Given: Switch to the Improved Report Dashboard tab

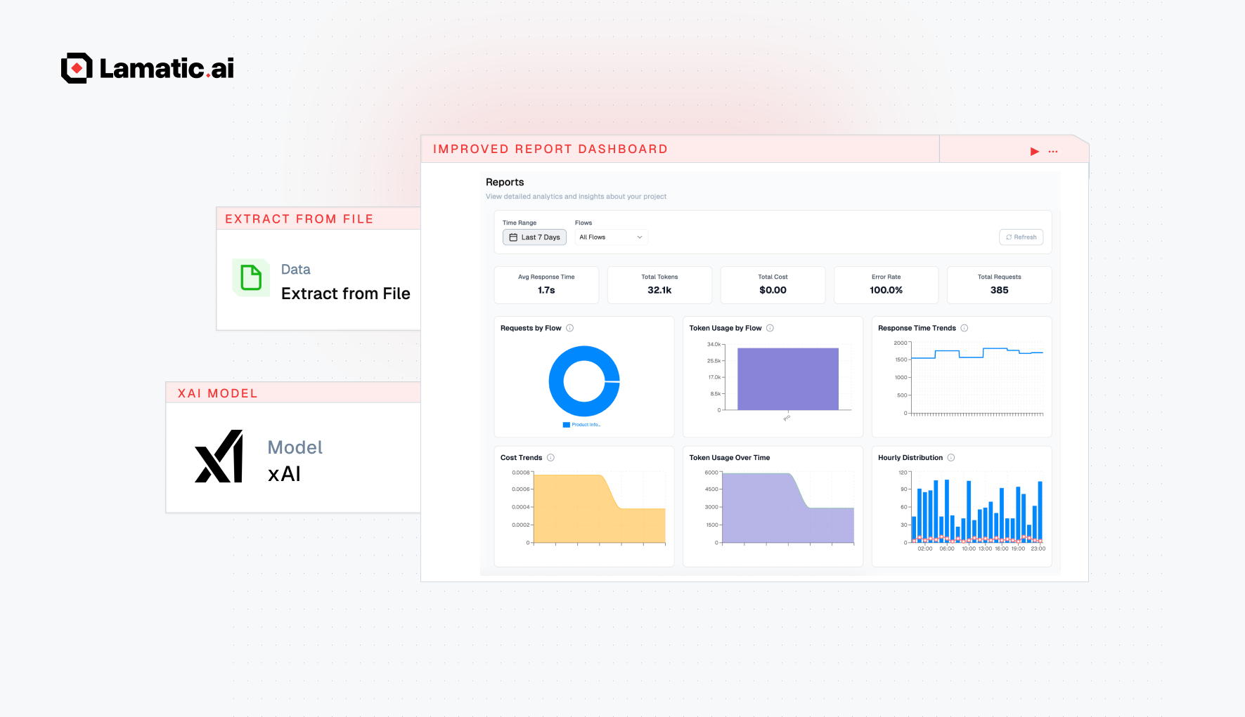Looking at the screenshot, I should (x=550, y=148).
